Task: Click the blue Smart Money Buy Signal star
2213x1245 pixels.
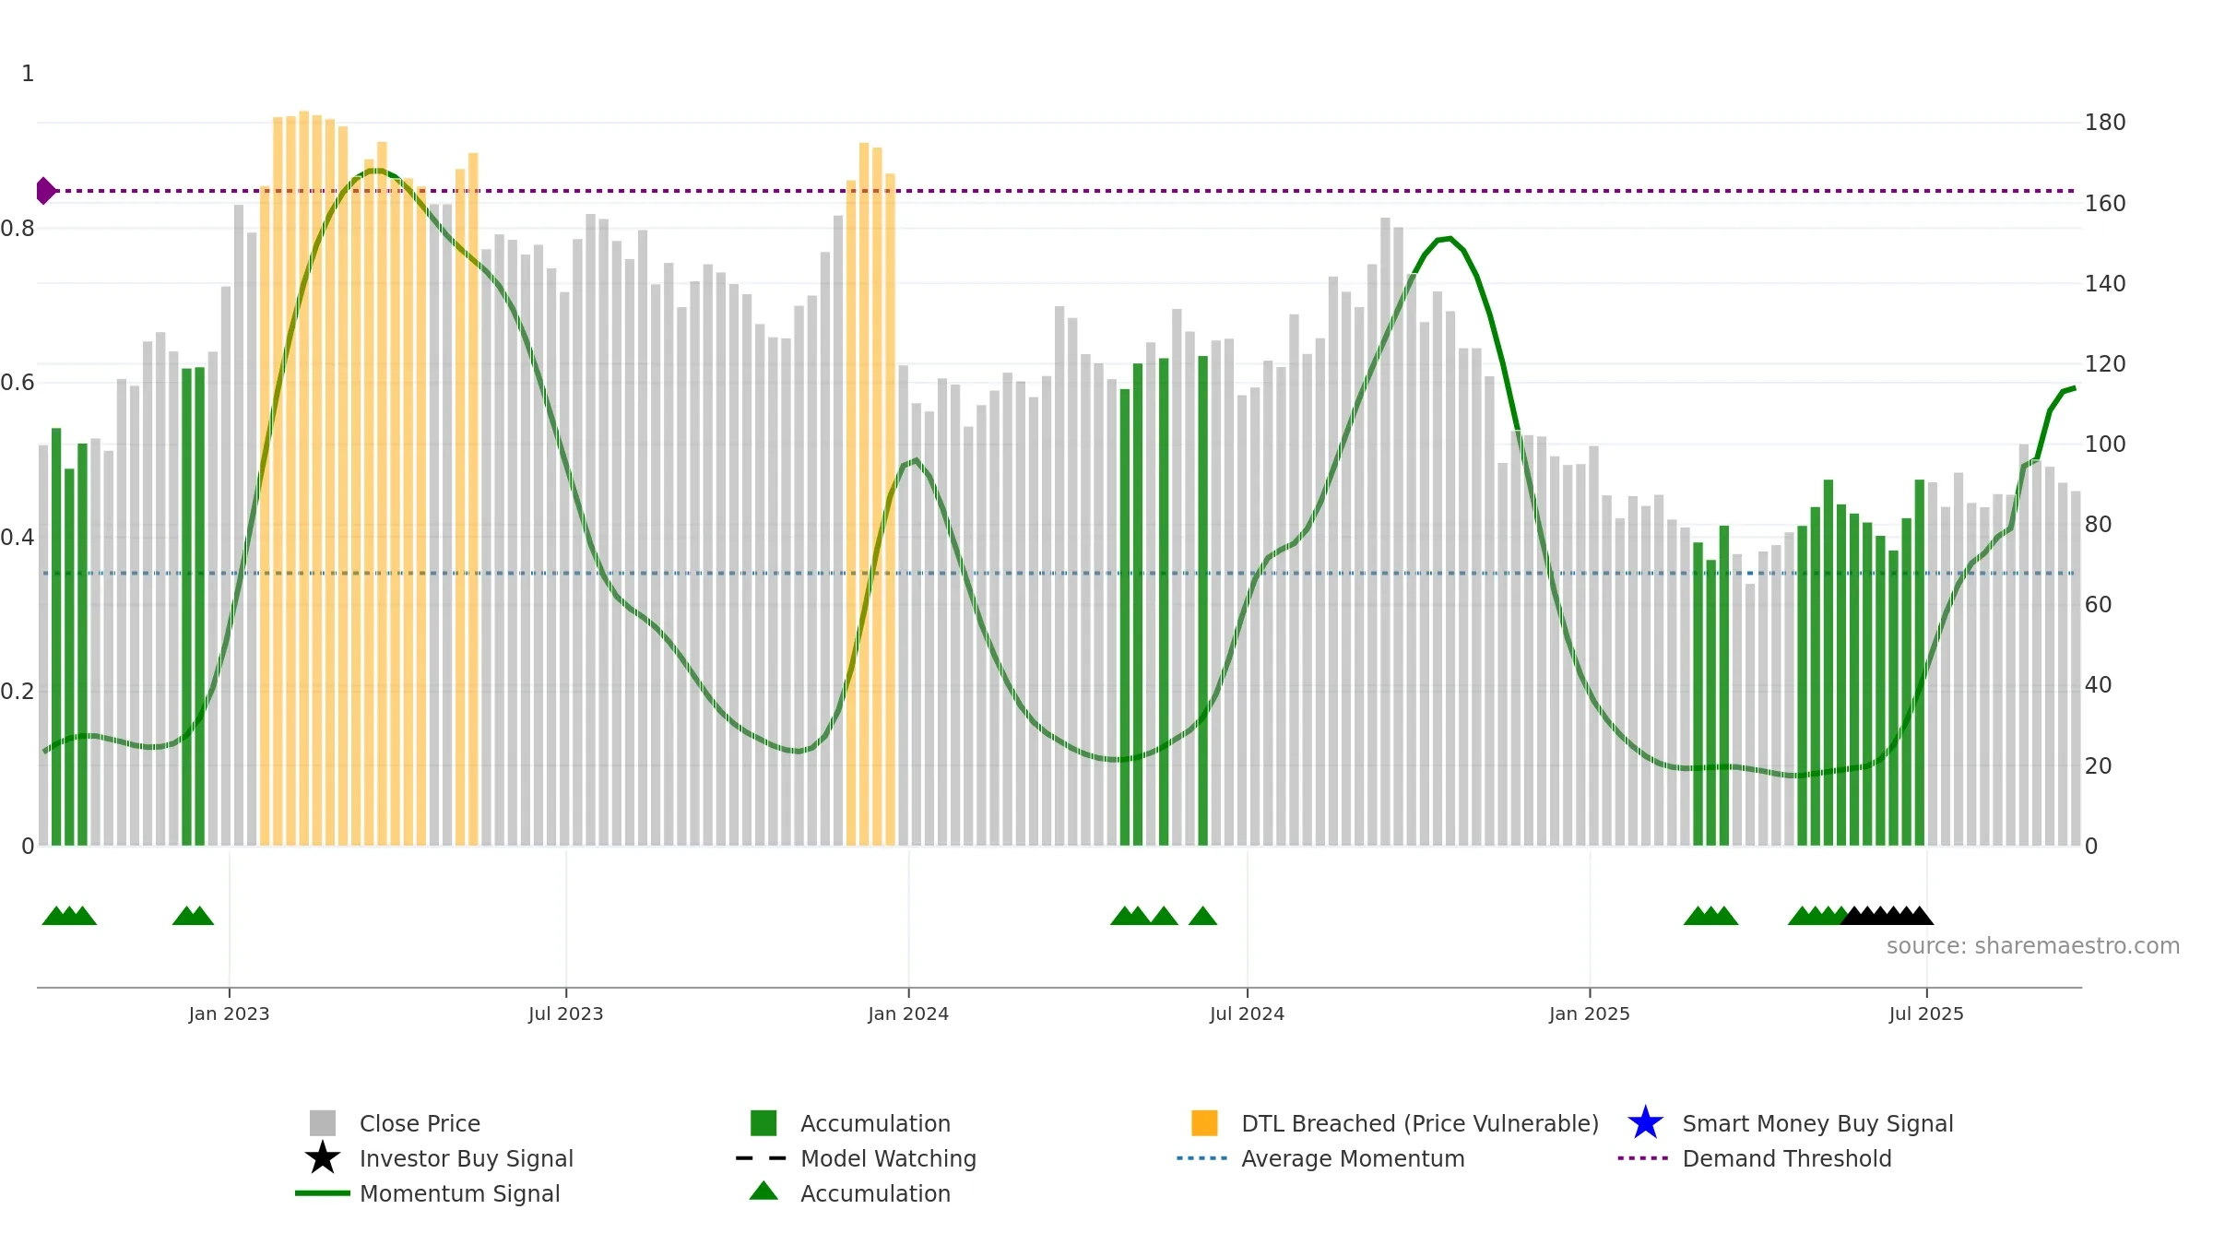Action: [x=1646, y=1123]
